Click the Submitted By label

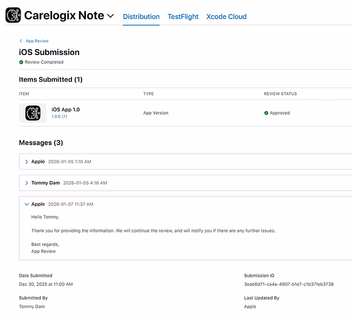click(33, 298)
